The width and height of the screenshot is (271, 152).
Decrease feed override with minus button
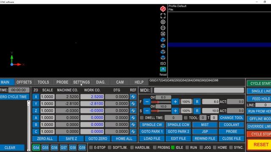147,102
